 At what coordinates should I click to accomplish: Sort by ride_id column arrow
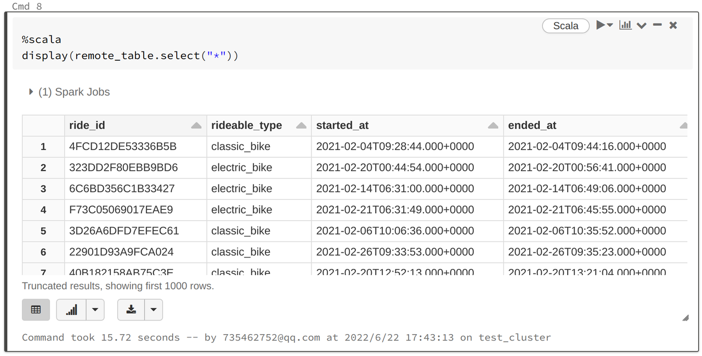(196, 125)
